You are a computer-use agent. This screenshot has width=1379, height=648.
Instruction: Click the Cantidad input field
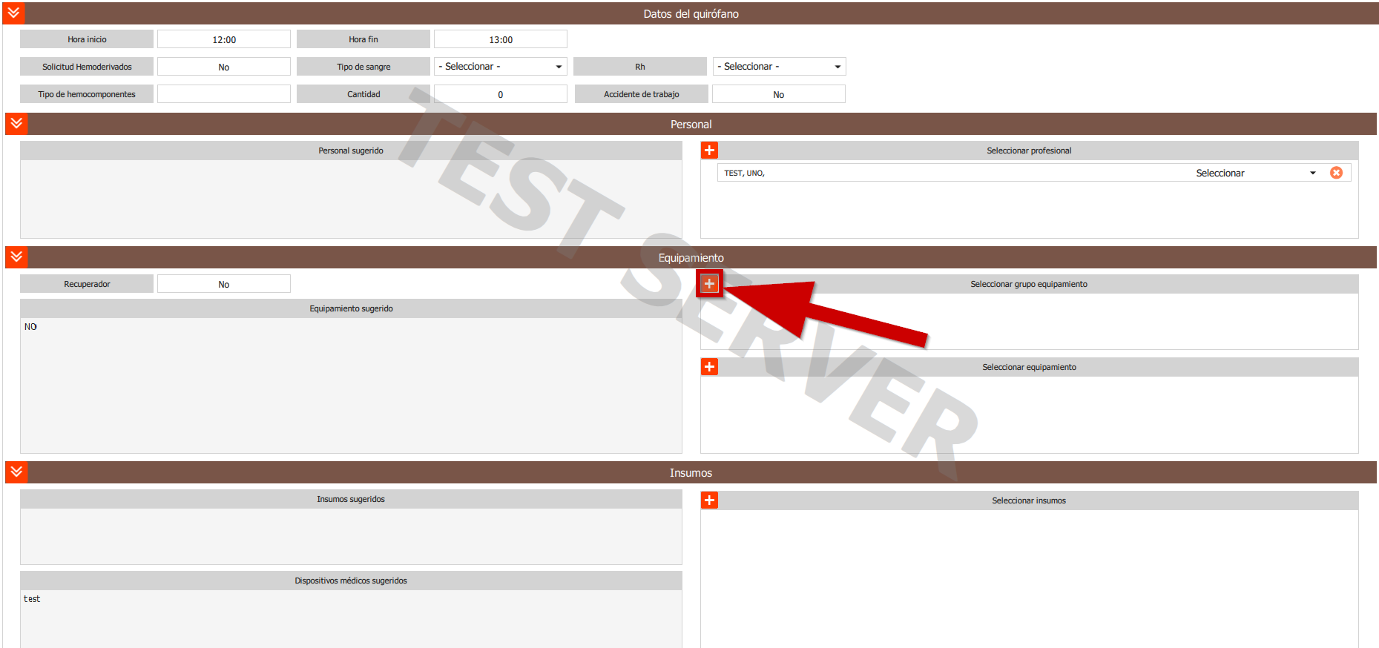(x=500, y=94)
